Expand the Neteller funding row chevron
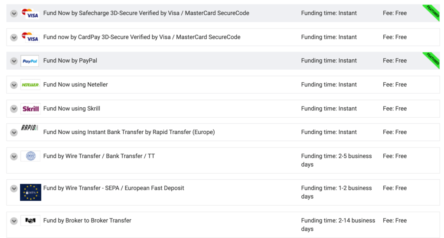The width and height of the screenshot is (444, 238). coord(14,85)
